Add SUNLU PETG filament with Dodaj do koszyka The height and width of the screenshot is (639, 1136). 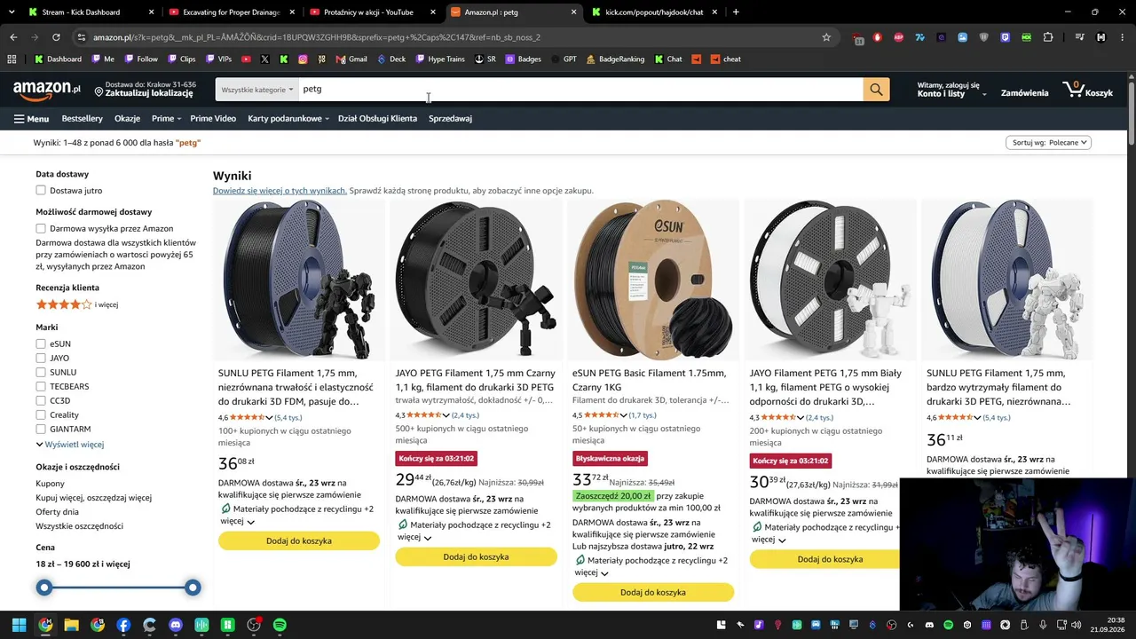click(x=298, y=541)
